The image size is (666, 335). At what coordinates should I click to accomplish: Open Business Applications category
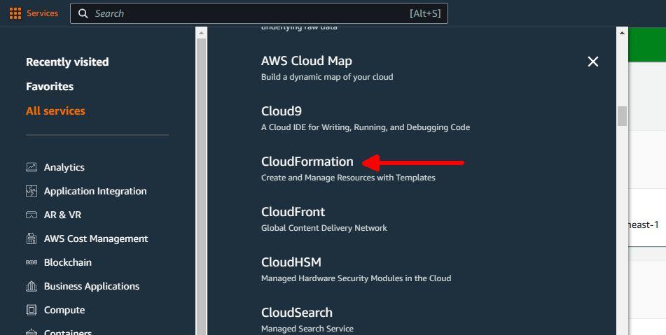tap(92, 286)
